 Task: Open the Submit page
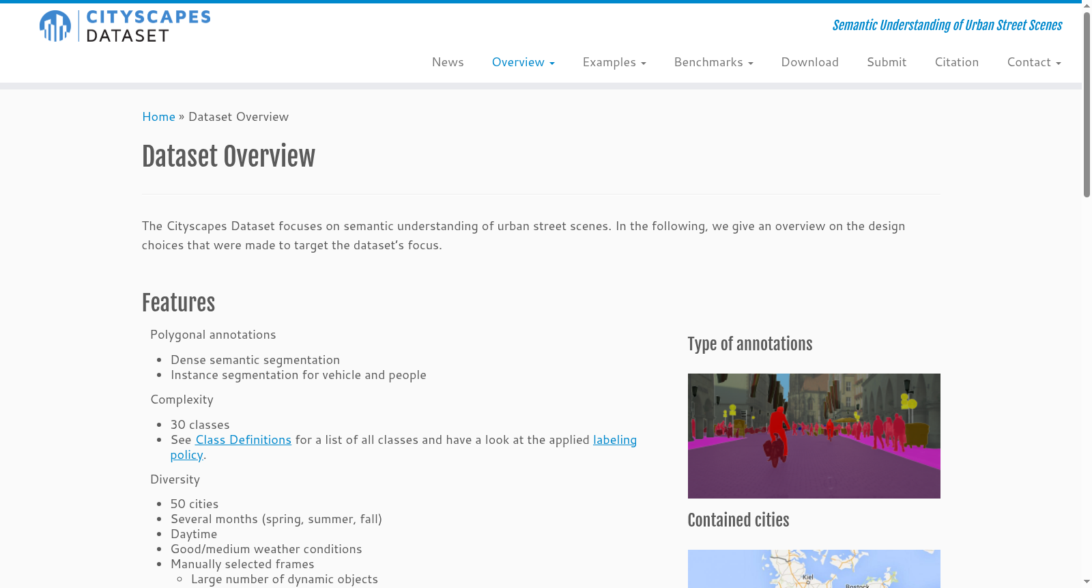point(887,62)
